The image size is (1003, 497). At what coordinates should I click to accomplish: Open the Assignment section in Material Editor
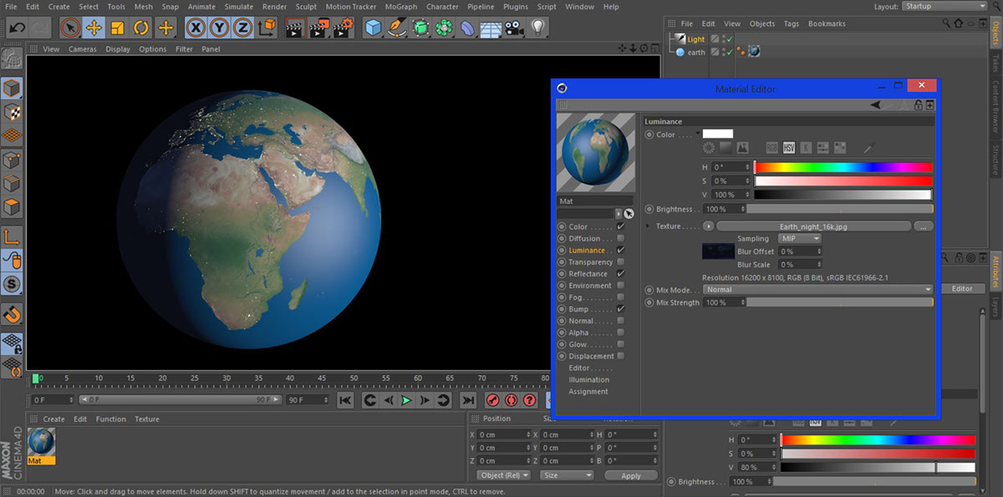588,392
